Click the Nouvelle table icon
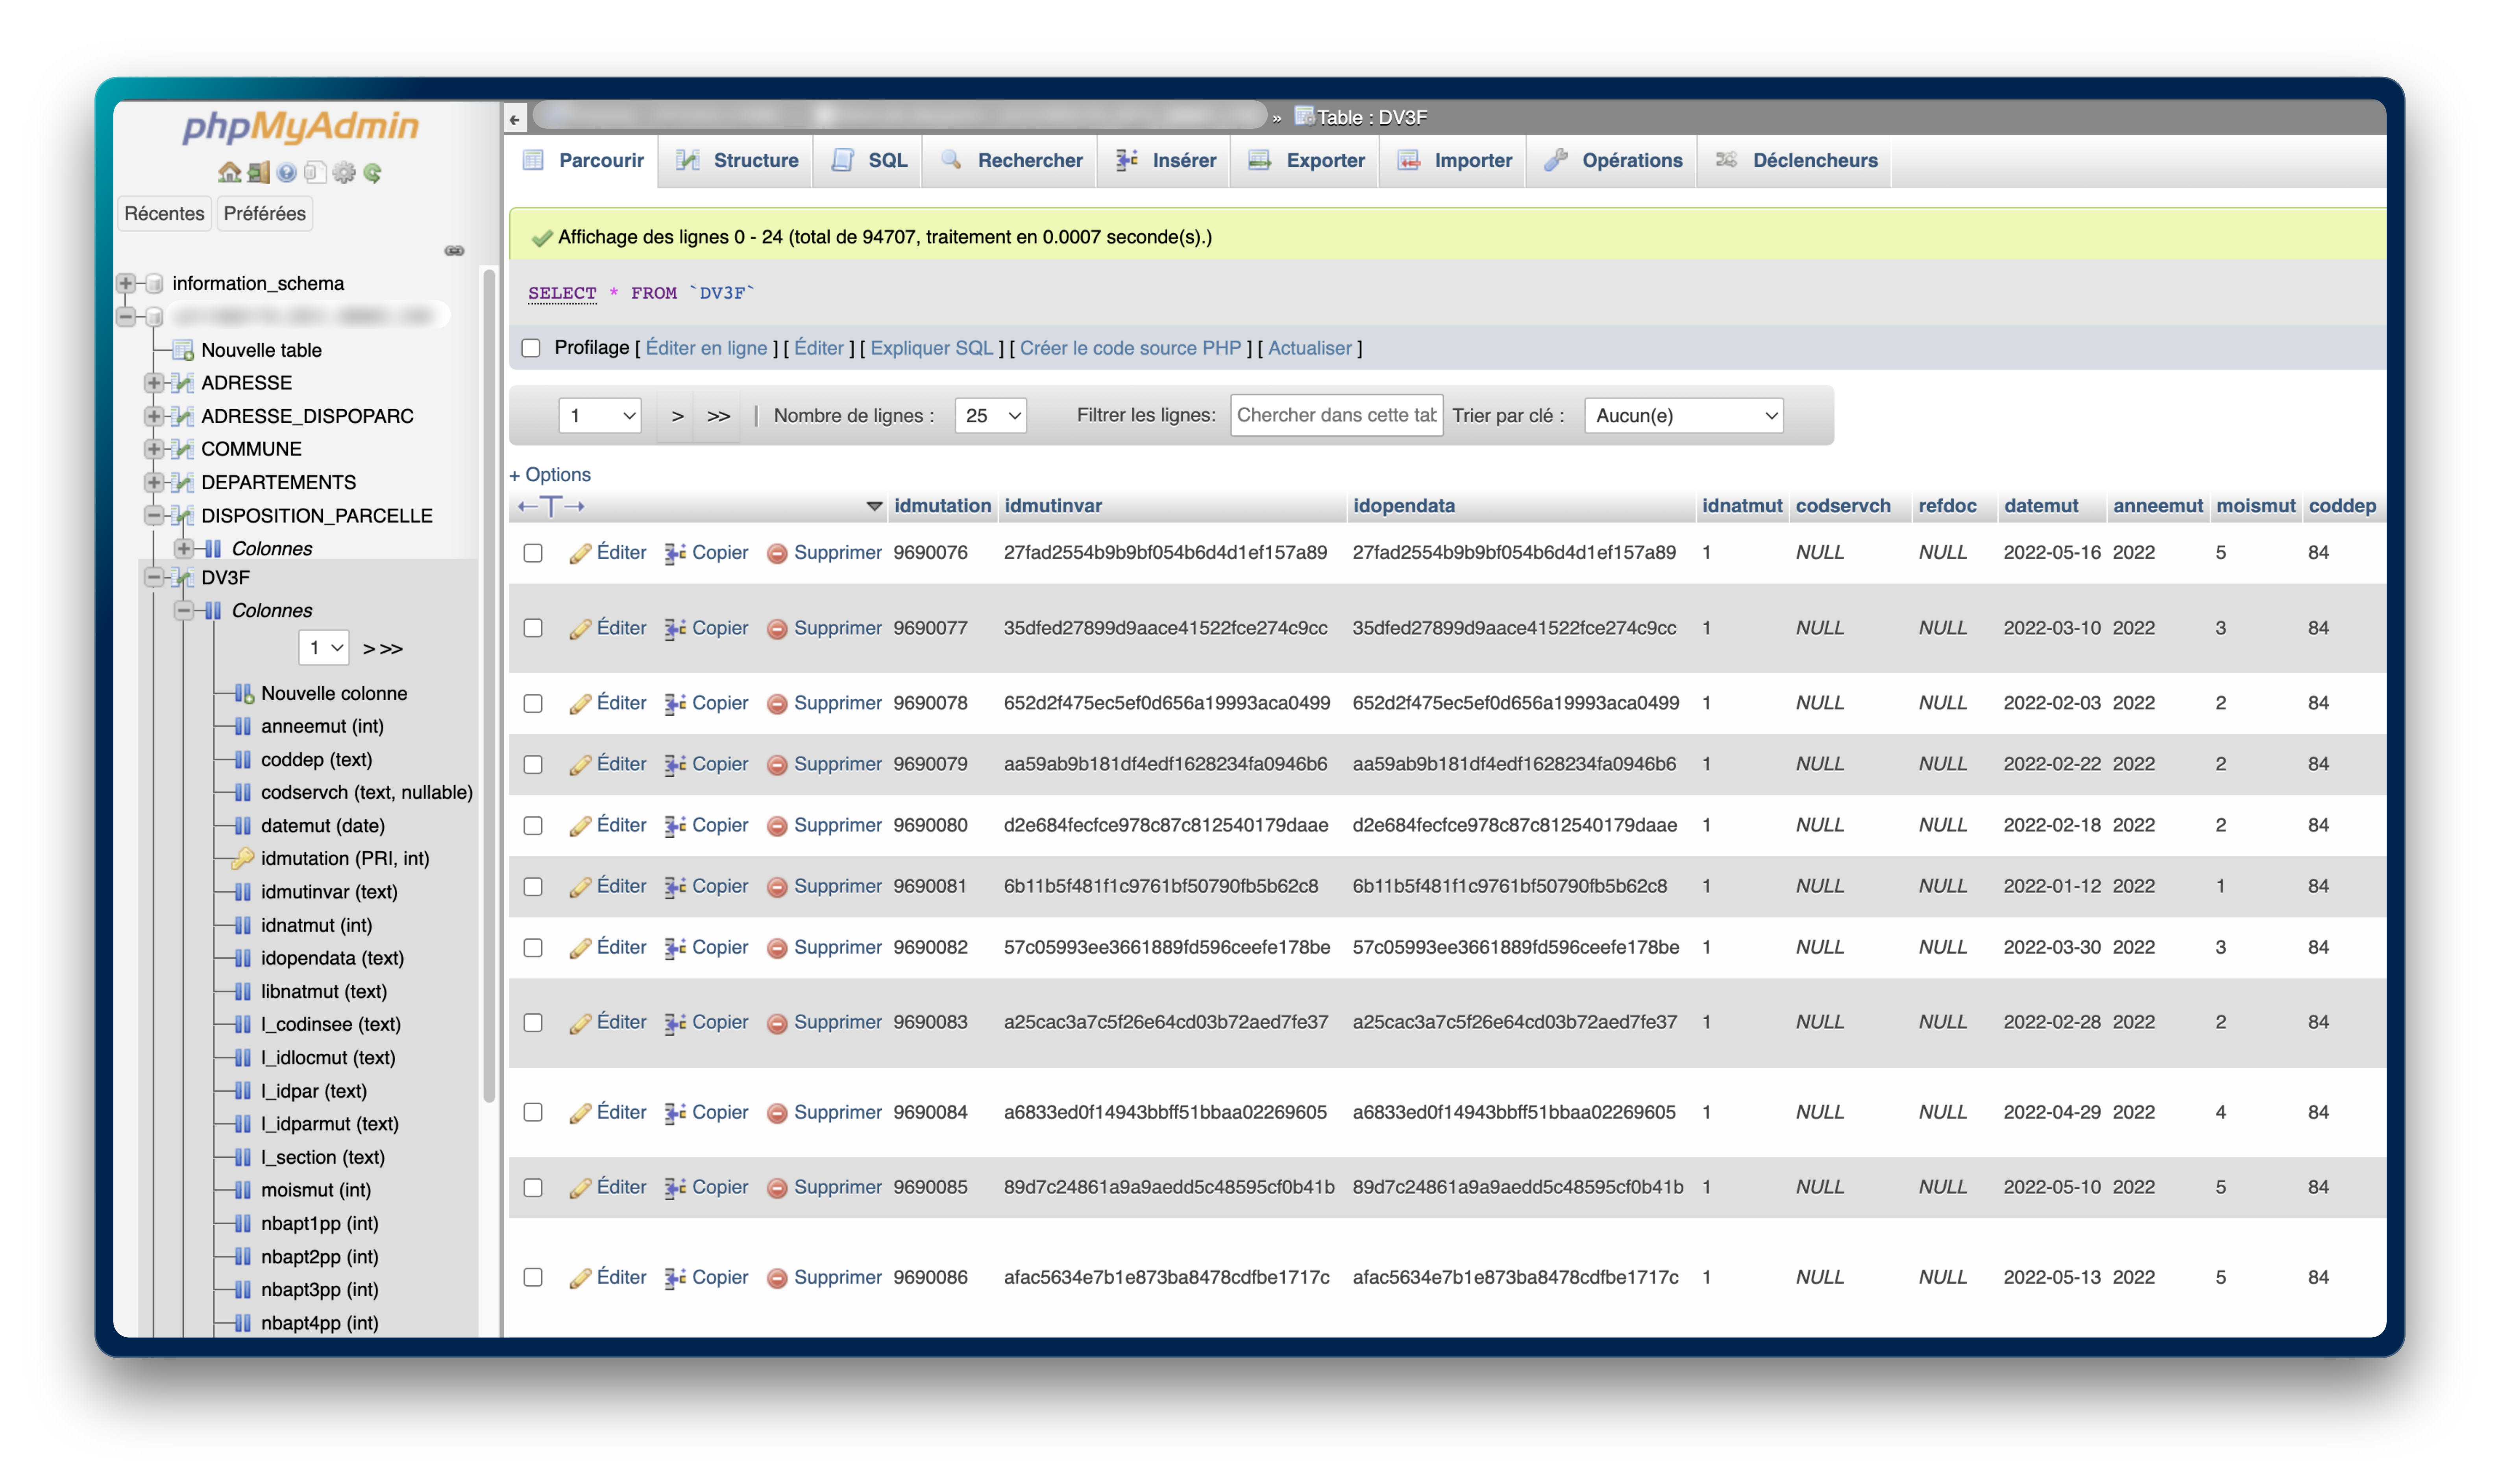Image resolution: width=2500 pixels, height=1484 pixels. (183, 350)
